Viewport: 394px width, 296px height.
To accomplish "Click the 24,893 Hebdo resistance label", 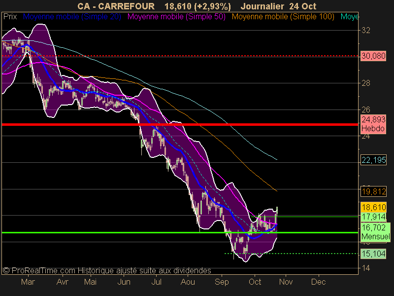I will click(373, 124).
